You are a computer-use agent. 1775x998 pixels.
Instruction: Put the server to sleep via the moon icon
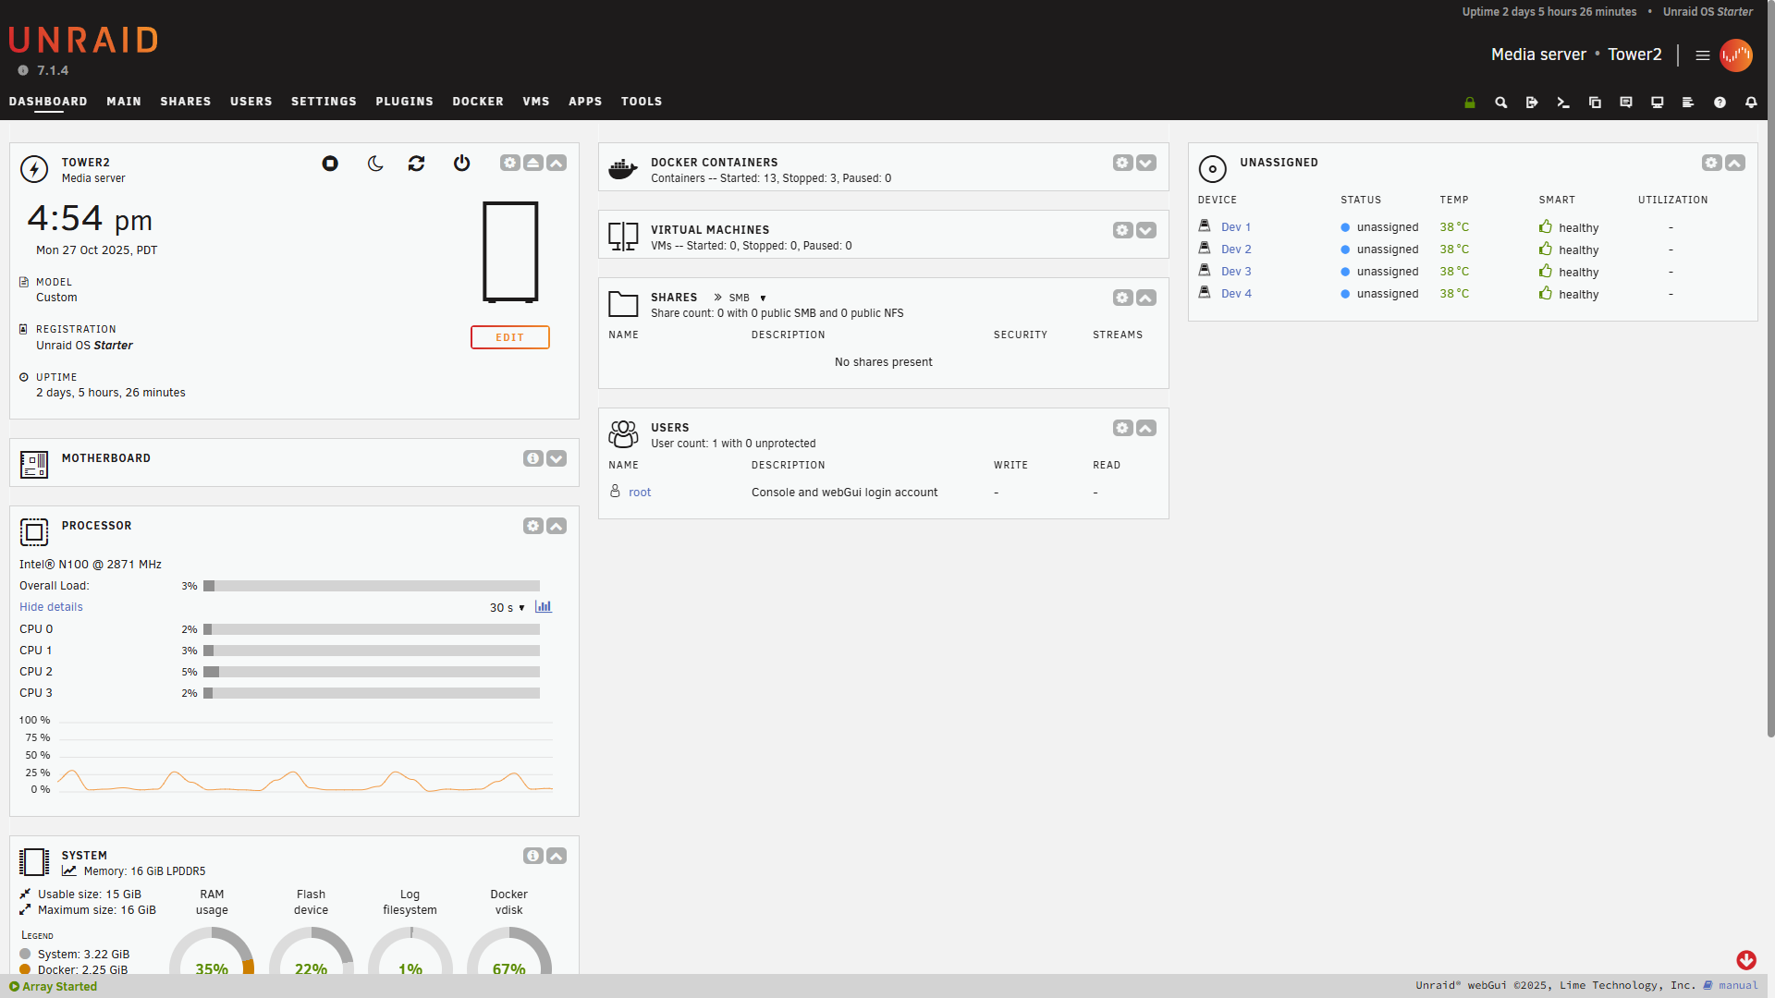375,164
